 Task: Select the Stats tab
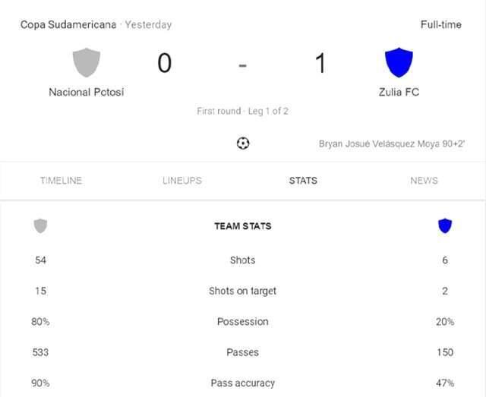tap(303, 181)
